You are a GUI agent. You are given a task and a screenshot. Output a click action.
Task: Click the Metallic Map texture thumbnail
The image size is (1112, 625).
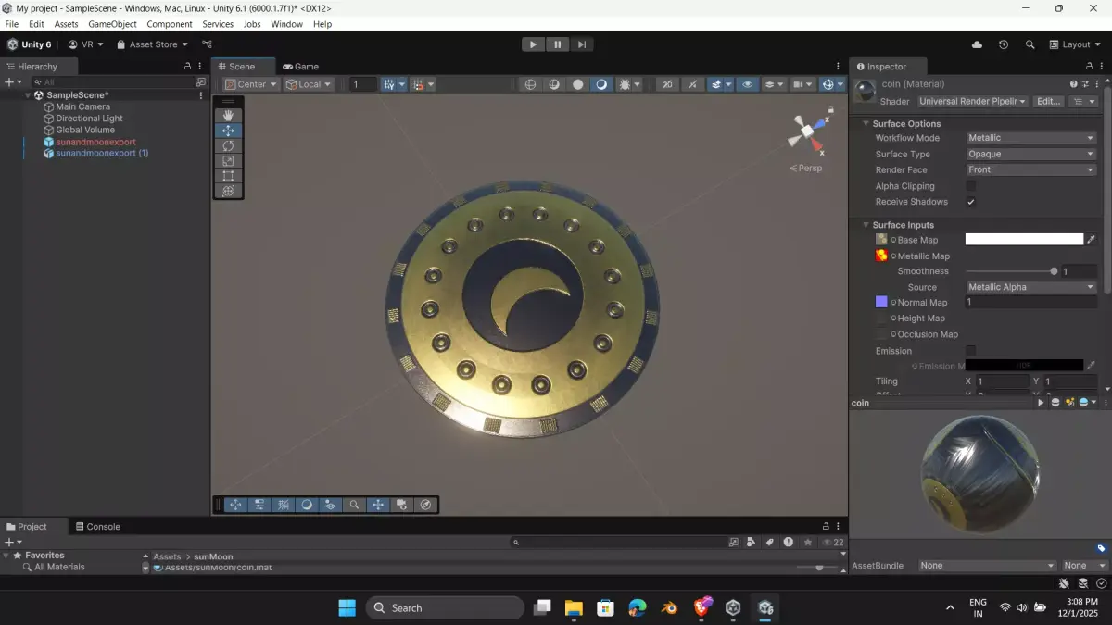881,256
